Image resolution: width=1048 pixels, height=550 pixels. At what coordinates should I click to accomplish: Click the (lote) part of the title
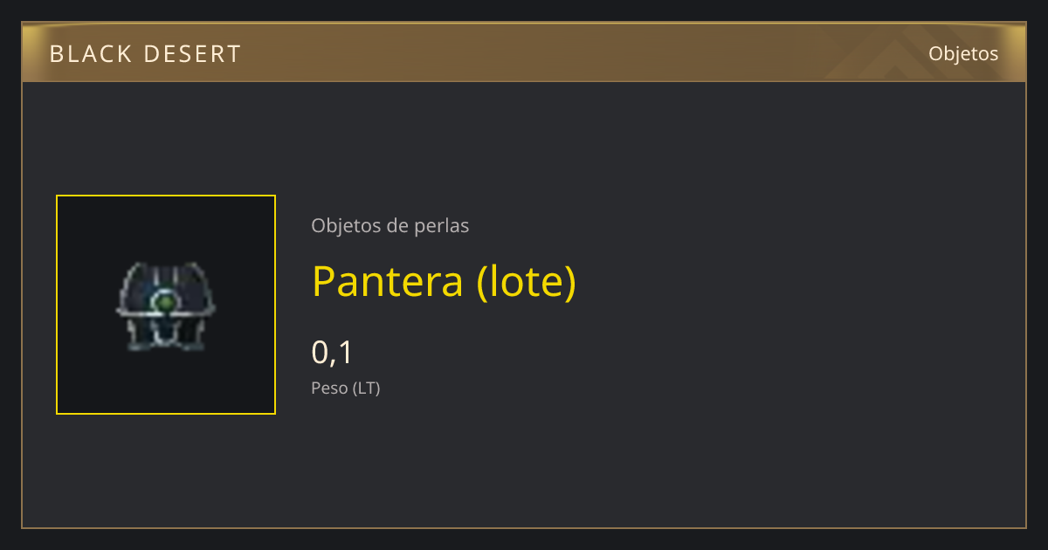[x=527, y=281]
